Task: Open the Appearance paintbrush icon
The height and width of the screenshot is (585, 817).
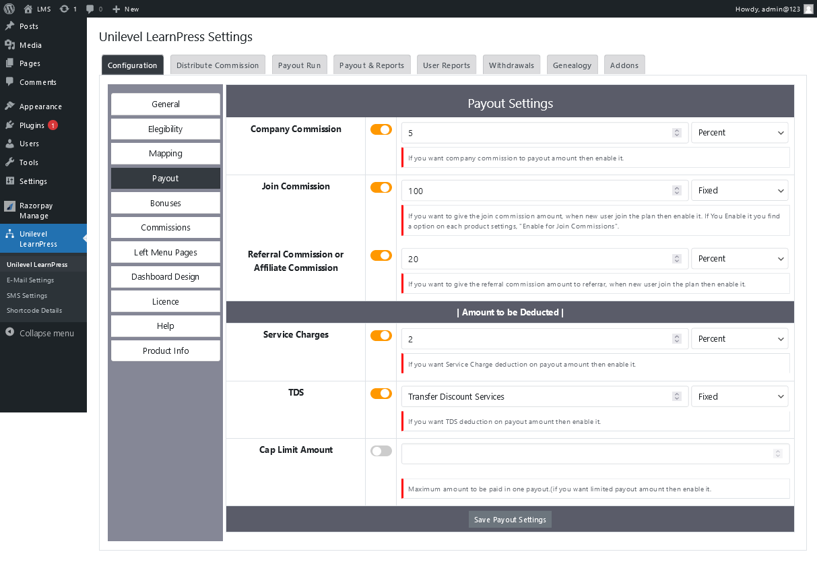Action: click(10, 106)
